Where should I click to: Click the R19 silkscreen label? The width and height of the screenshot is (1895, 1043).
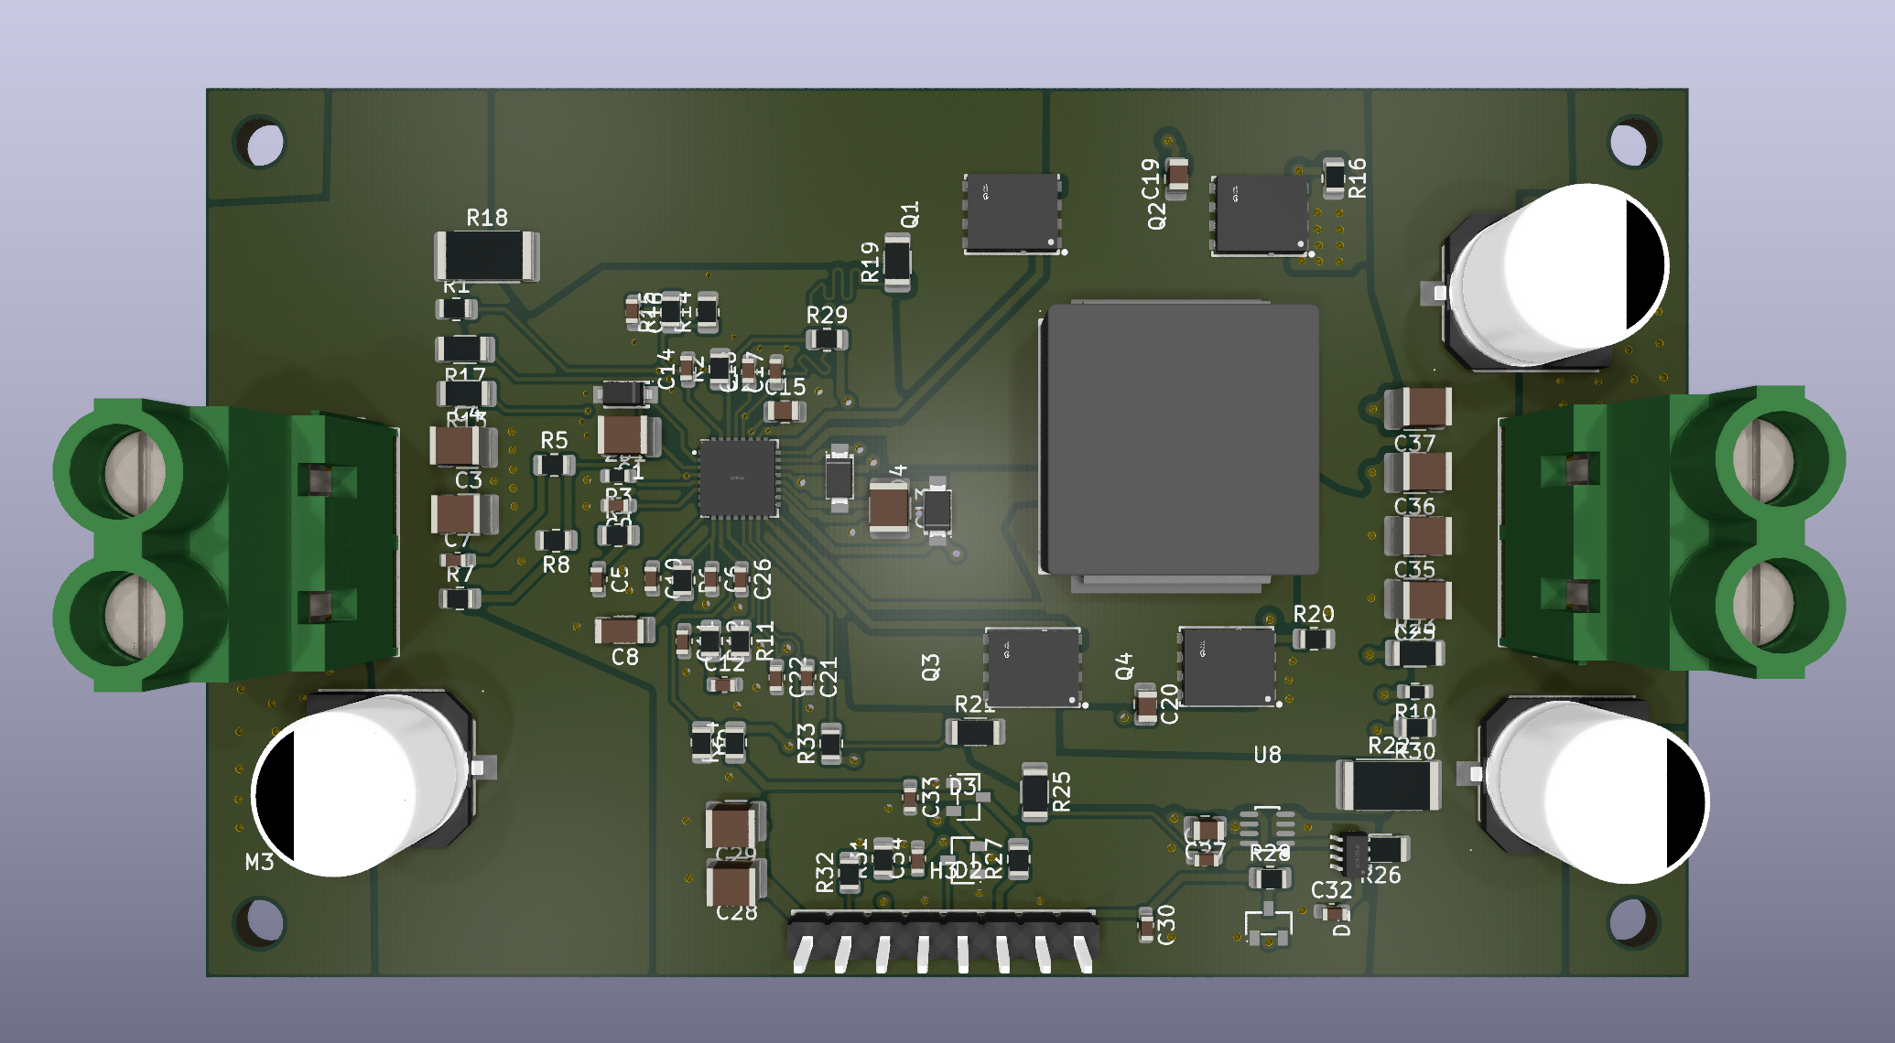870,262
